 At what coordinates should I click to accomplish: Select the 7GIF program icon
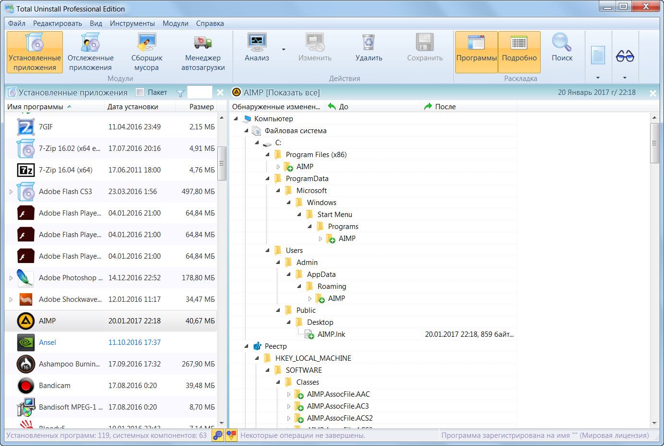coord(25,127)
